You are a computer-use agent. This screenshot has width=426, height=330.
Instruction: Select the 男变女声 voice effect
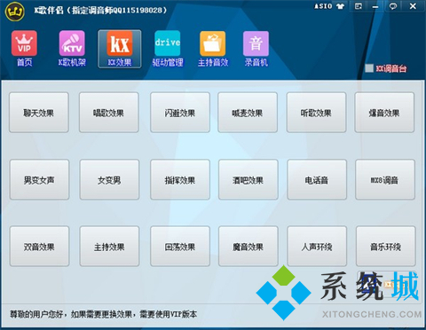click(x=39, y=179)
